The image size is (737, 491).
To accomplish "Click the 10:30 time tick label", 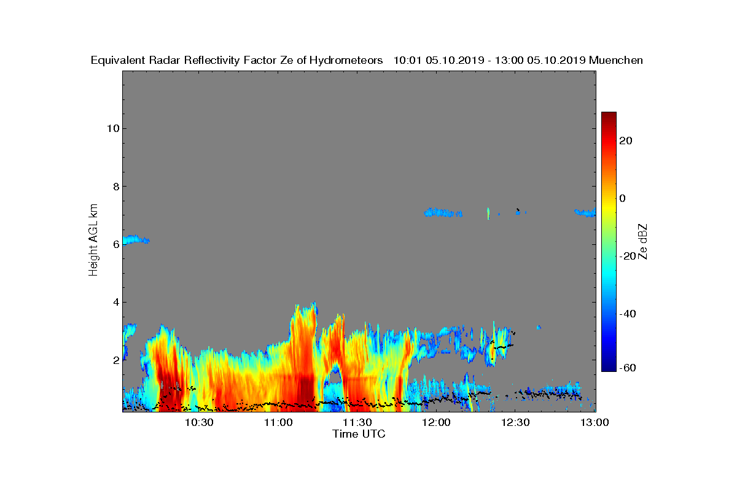I will click(199, 423).
